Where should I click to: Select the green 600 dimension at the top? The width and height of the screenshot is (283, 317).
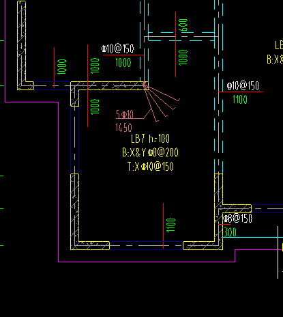[x=183, y=25]
